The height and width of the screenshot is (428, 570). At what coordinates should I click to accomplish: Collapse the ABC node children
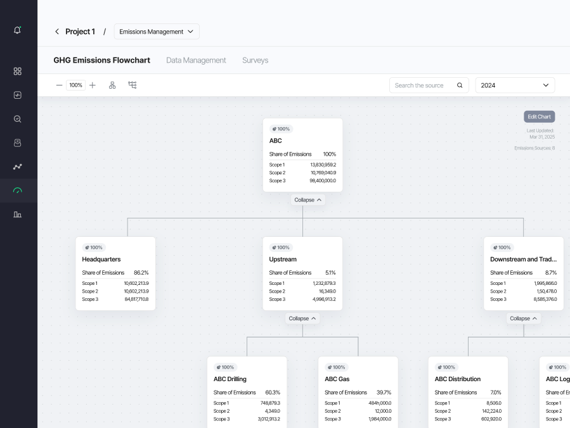tap(308, 200)
